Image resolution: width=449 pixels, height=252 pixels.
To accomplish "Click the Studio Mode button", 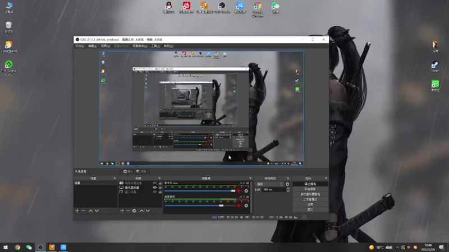I will pos(310,199).
